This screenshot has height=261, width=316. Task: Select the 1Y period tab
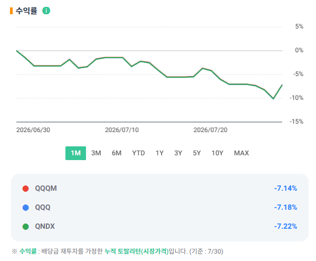(160, 153)
